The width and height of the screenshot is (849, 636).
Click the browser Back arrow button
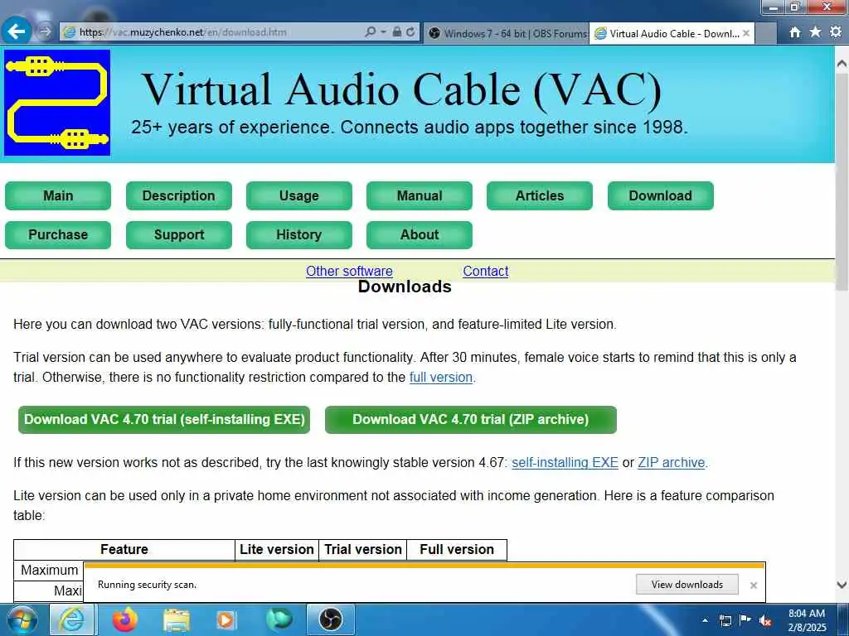pyautogui.click(x=17, y=31)
